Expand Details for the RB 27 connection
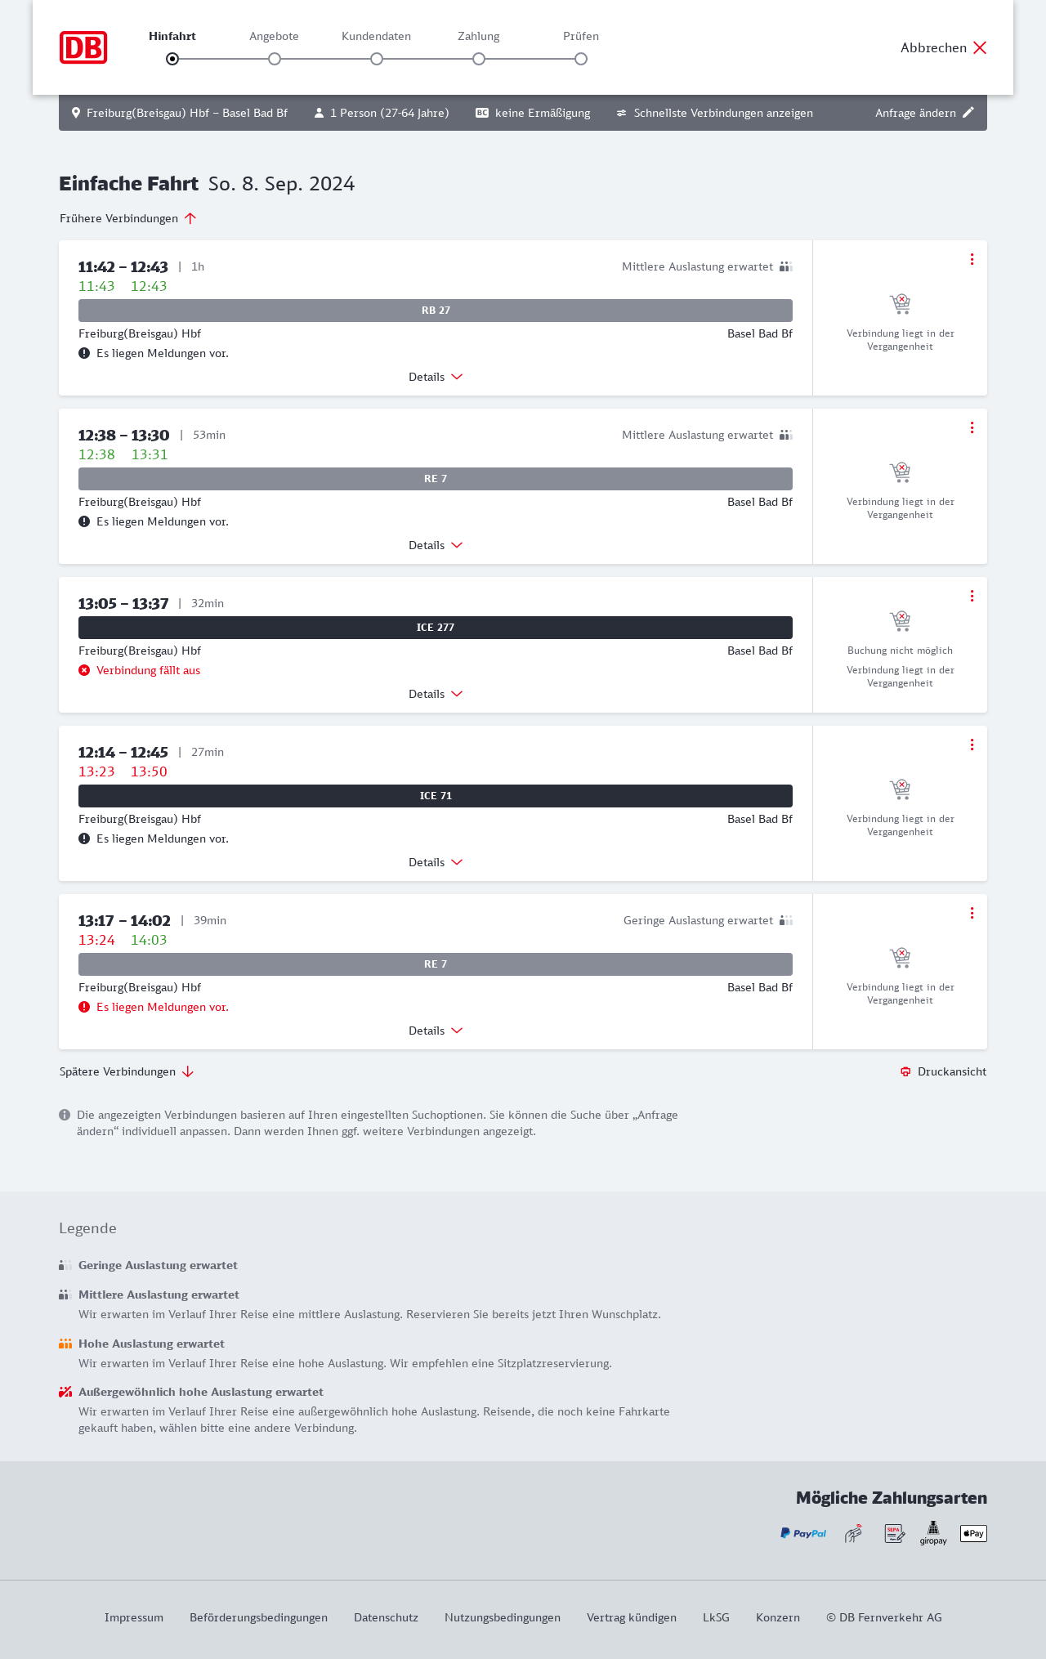Screen dimensions: 1046x1659 (x=436, y=377)
